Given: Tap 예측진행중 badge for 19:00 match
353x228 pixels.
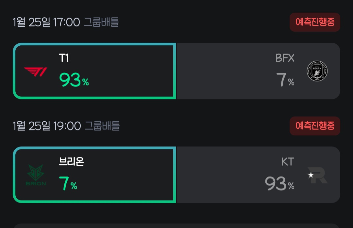Looking at the screenshot, I should point(315,126).
